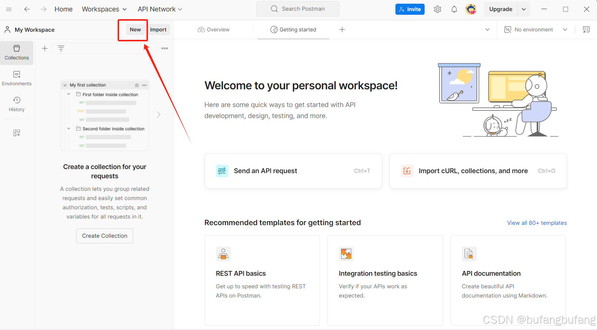Open the user avatar profile
597x330 pixels.
471,9
